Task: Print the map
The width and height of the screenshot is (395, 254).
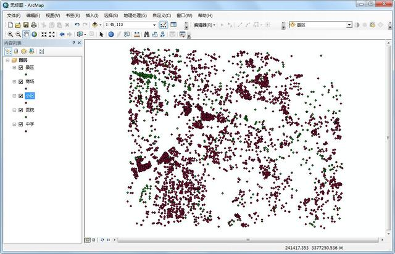Action: (33, 25)
